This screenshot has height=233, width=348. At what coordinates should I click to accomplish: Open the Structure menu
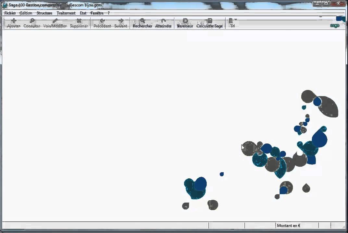tap(44, 13)
